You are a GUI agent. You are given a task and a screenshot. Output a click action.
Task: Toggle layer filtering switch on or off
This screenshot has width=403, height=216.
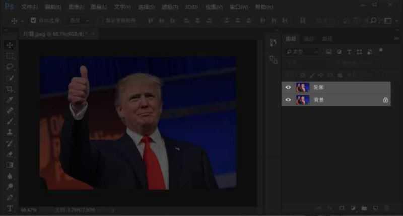[381, 50]
